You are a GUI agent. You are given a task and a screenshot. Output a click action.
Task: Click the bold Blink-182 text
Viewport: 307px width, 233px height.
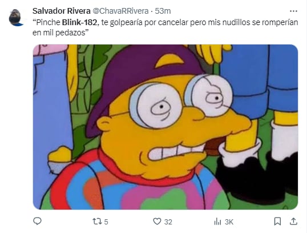79,22
